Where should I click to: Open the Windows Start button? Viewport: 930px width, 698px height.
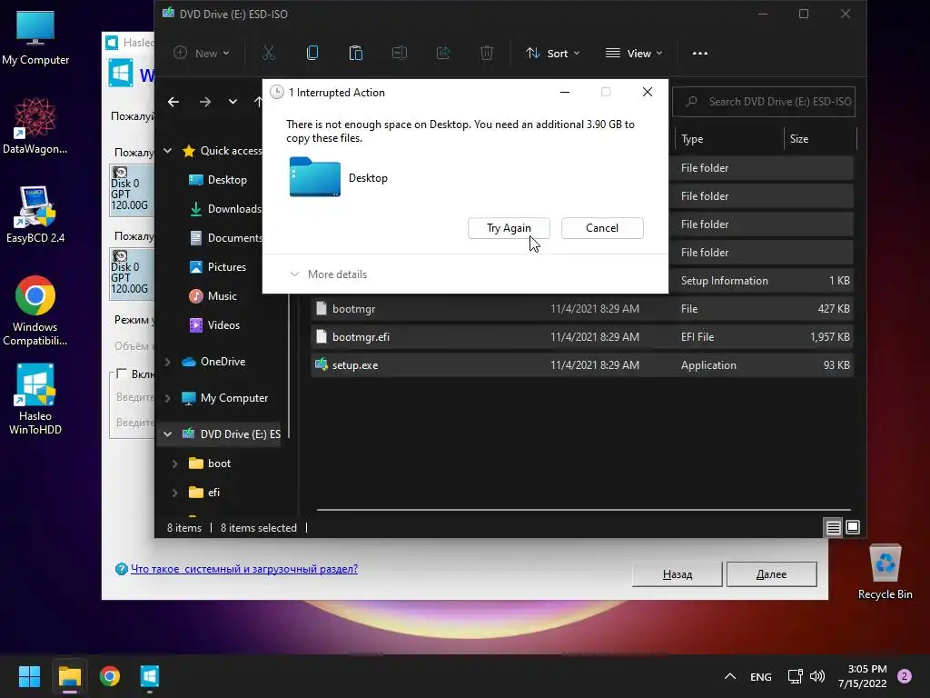(29, 676)
